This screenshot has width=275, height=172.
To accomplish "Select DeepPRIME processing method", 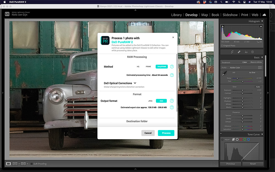I will pos(162,67).
